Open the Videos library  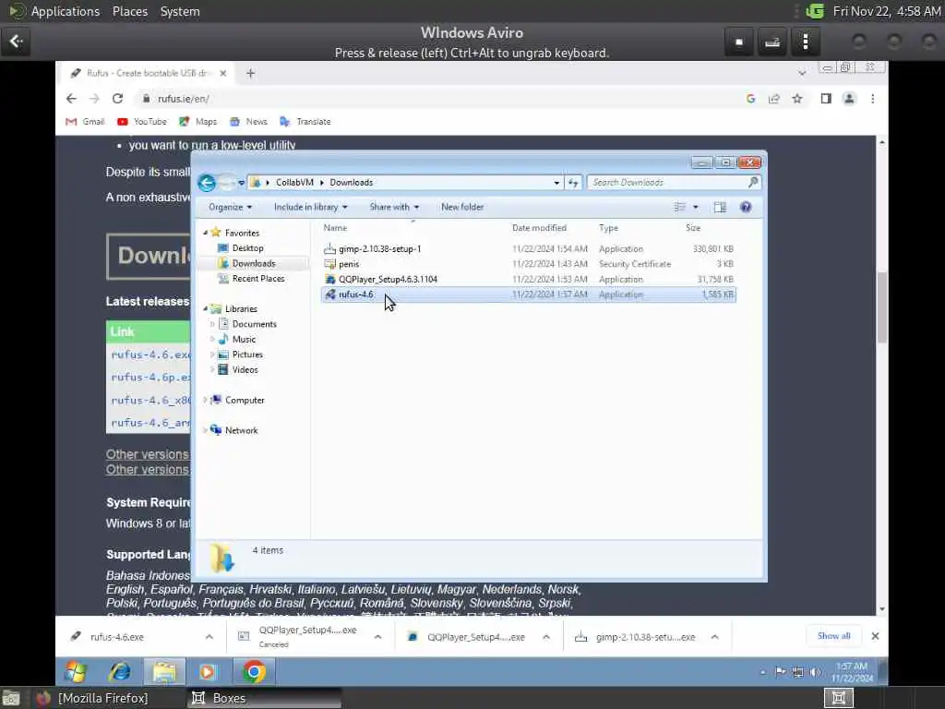point(245,369)
